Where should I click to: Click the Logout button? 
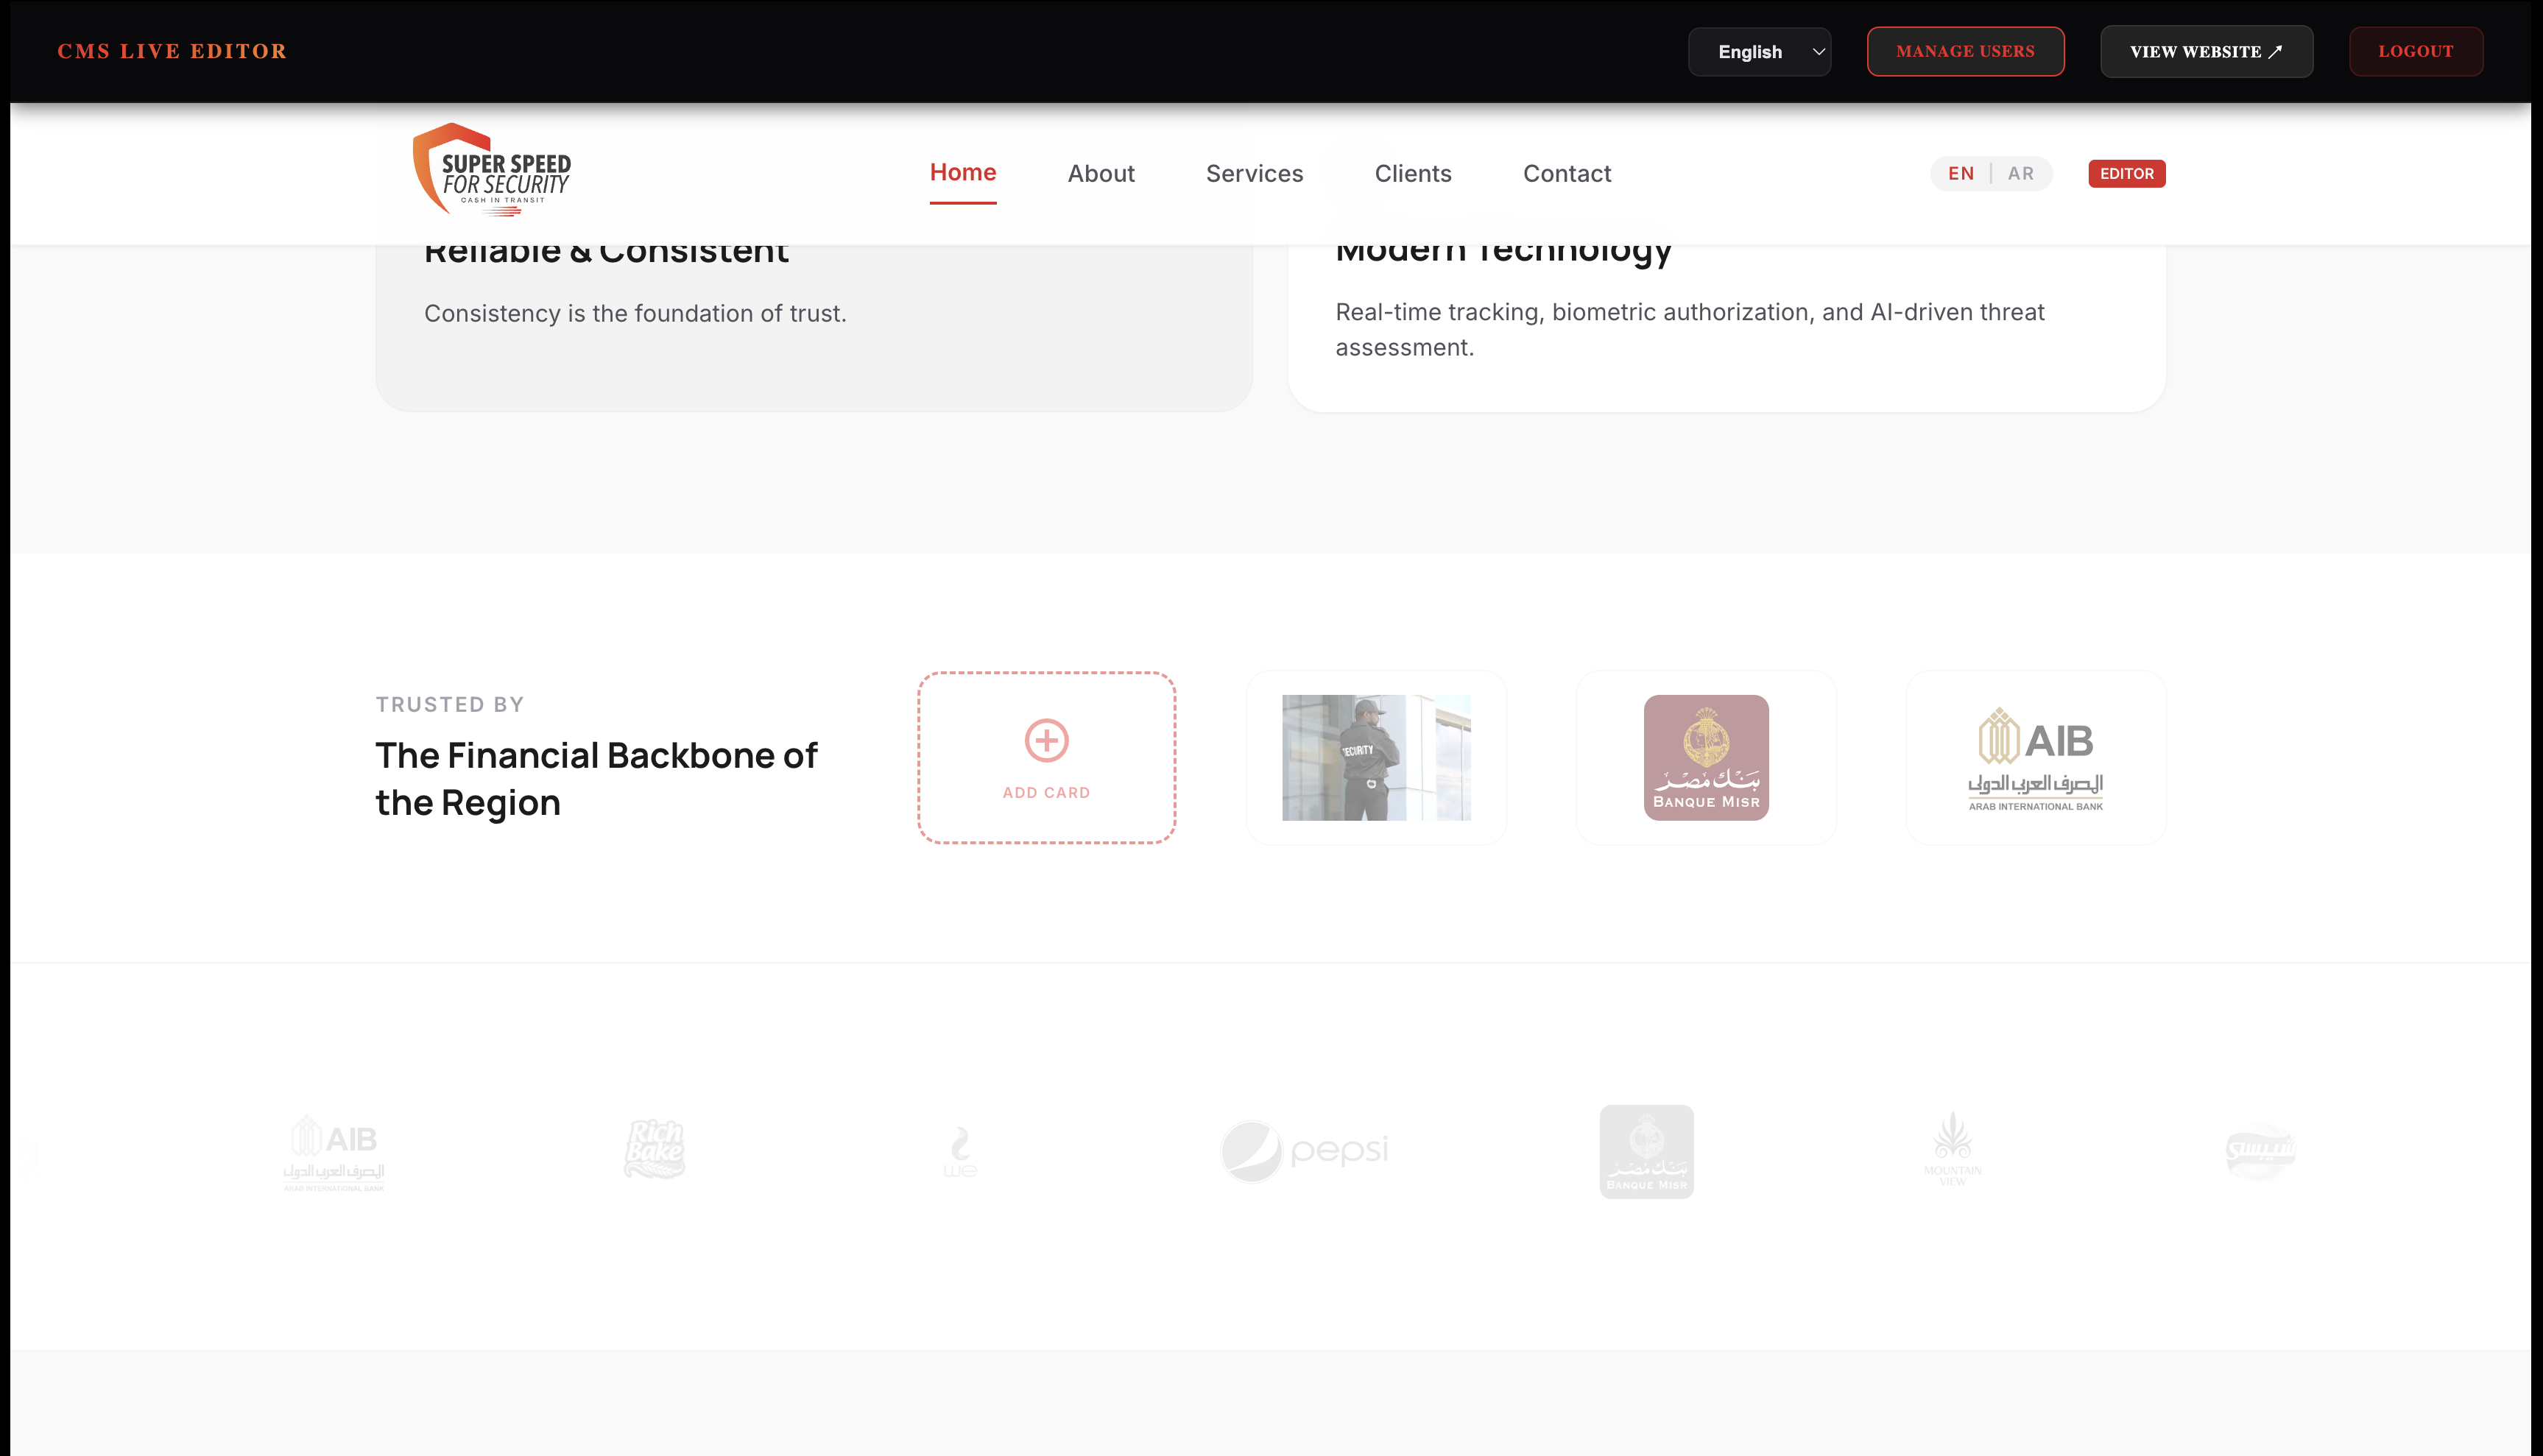2415,52
